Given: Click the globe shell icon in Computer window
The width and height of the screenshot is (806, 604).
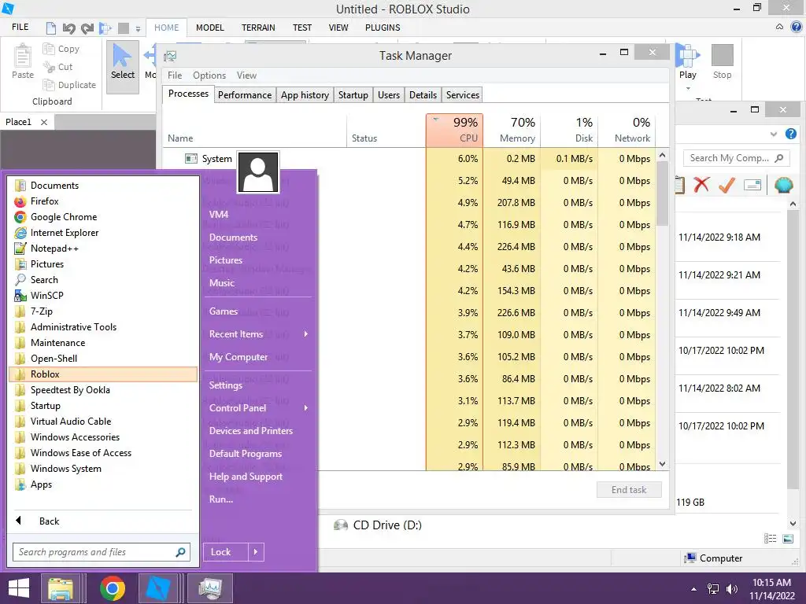Looking at the screenshot, I should [783, 185].
